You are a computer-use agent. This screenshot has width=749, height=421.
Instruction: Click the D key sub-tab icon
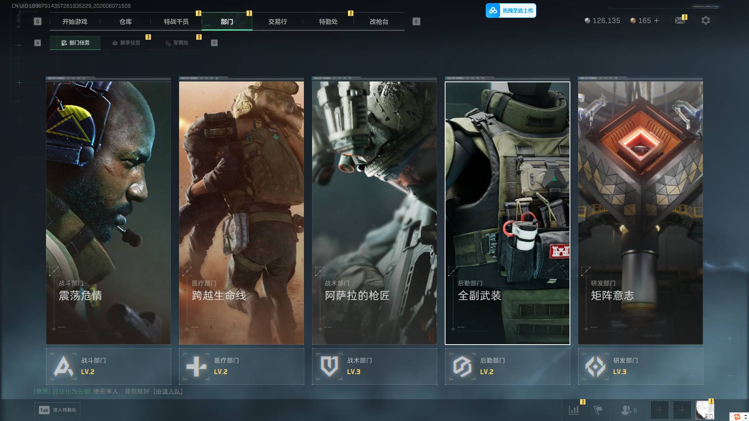tap(214, 43)
